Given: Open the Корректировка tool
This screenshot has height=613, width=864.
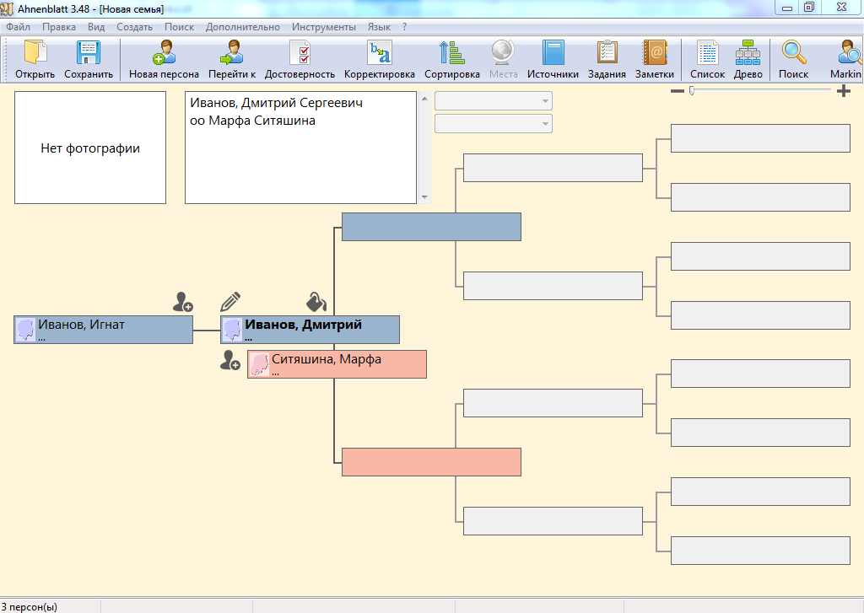Looking at the screenshot, I should (x=379, y=54).
